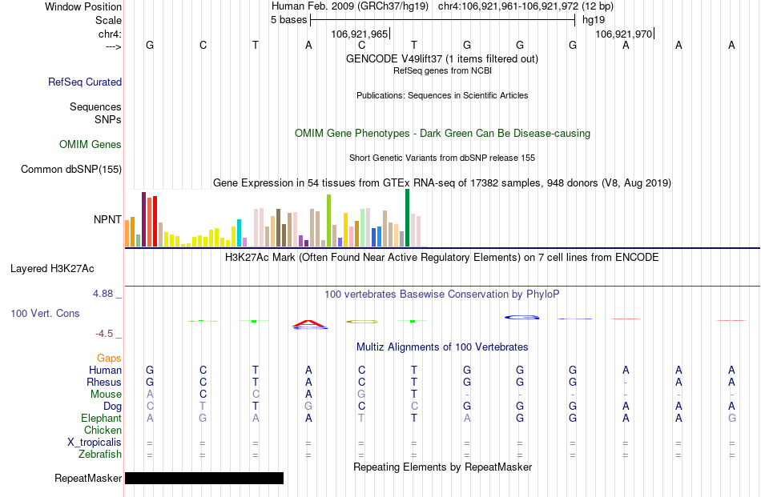Click the blue oval PhyloP conservation mark
Viewport: 761px width, 497px height.
pos(521,317)
